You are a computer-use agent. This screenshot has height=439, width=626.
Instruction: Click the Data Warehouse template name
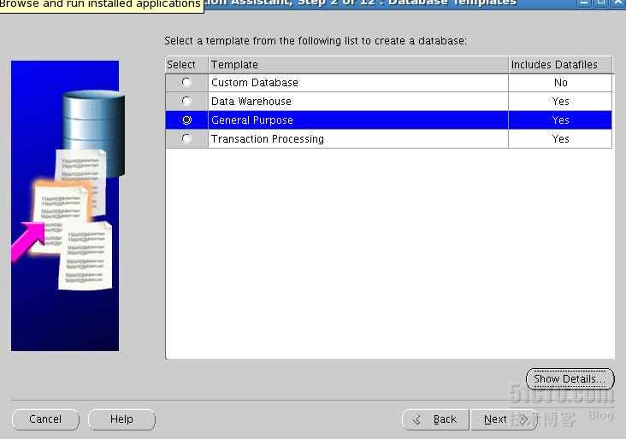click(251, 102)
